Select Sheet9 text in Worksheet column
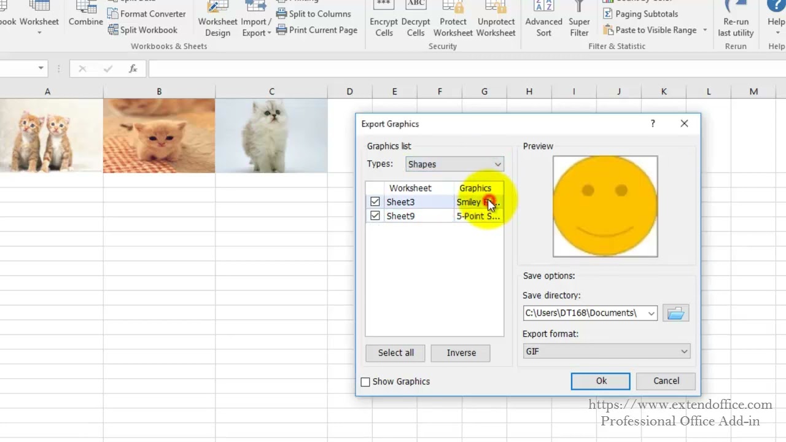786x442 pixels. (400, 216)
